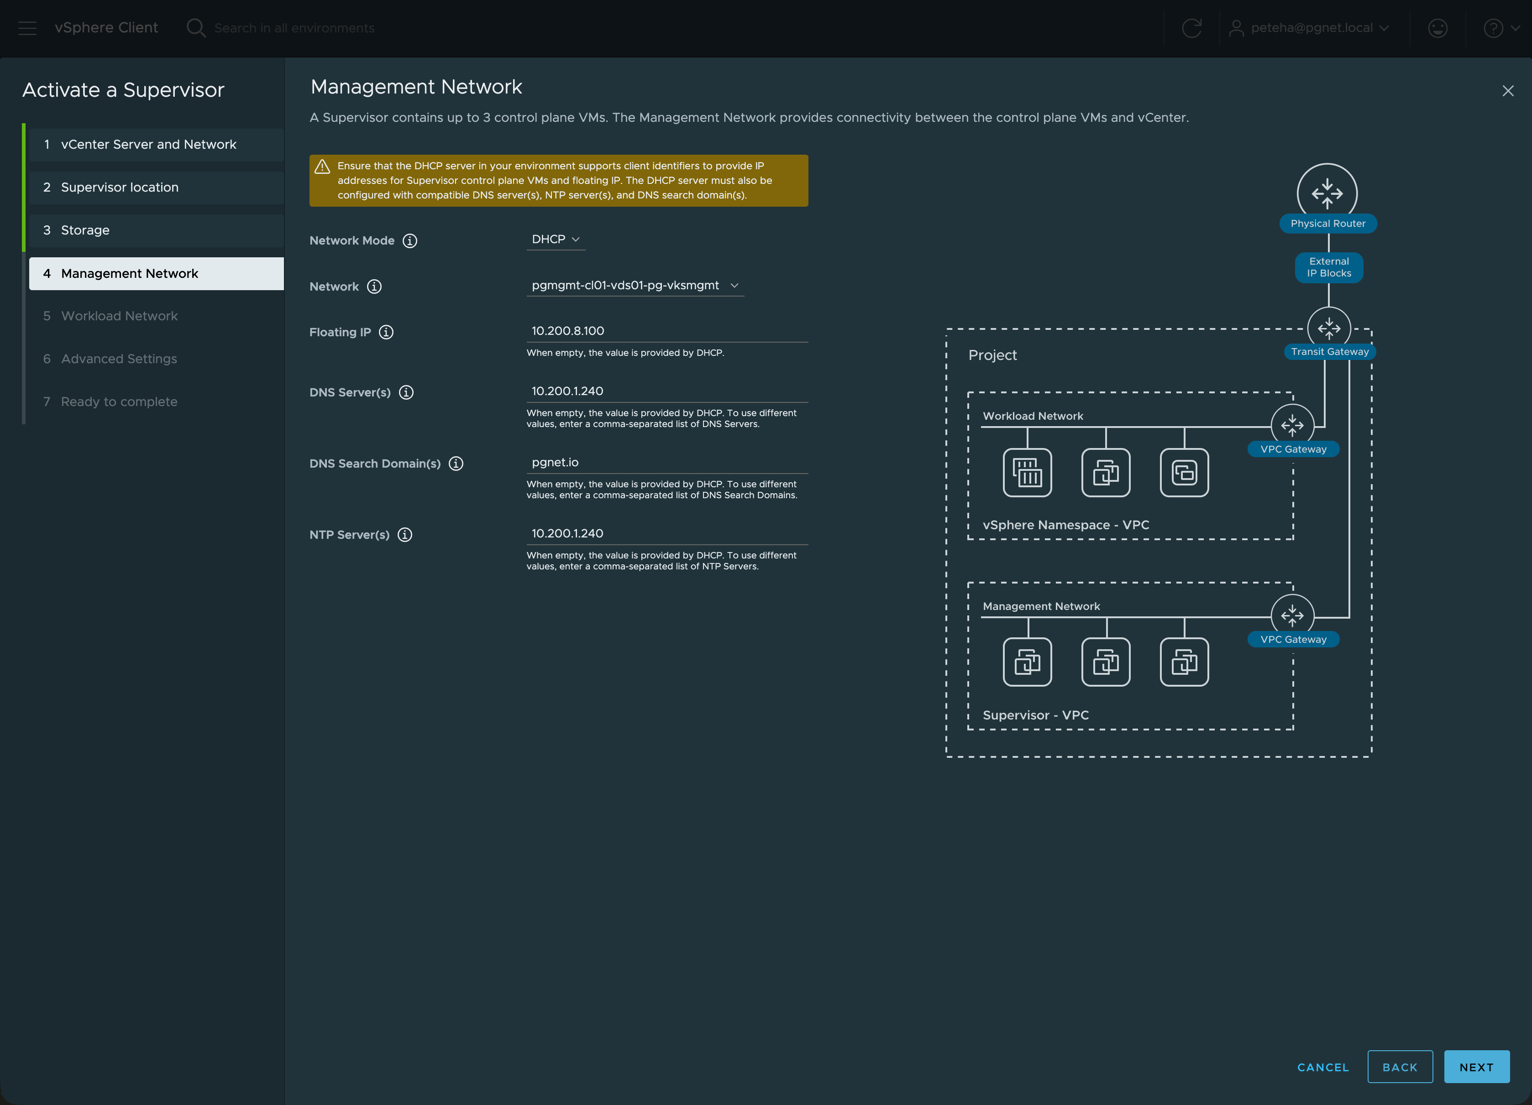Click the Floating IP field with 10.200.8.100
Screen dimensions: 1532x1105
coord(667,331)
